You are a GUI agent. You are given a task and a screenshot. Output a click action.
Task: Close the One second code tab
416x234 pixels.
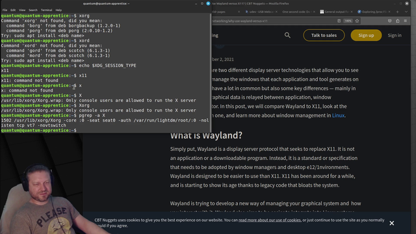click(314, 12)
